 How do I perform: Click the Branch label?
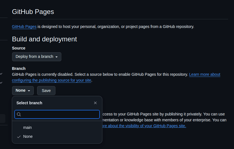pyautogui.click(x=19, y=68)
